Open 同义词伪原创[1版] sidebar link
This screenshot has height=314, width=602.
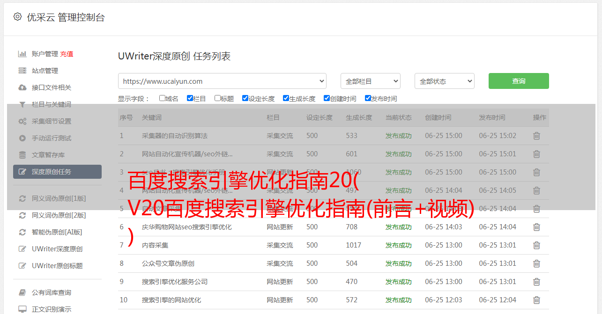click(59, 198)
